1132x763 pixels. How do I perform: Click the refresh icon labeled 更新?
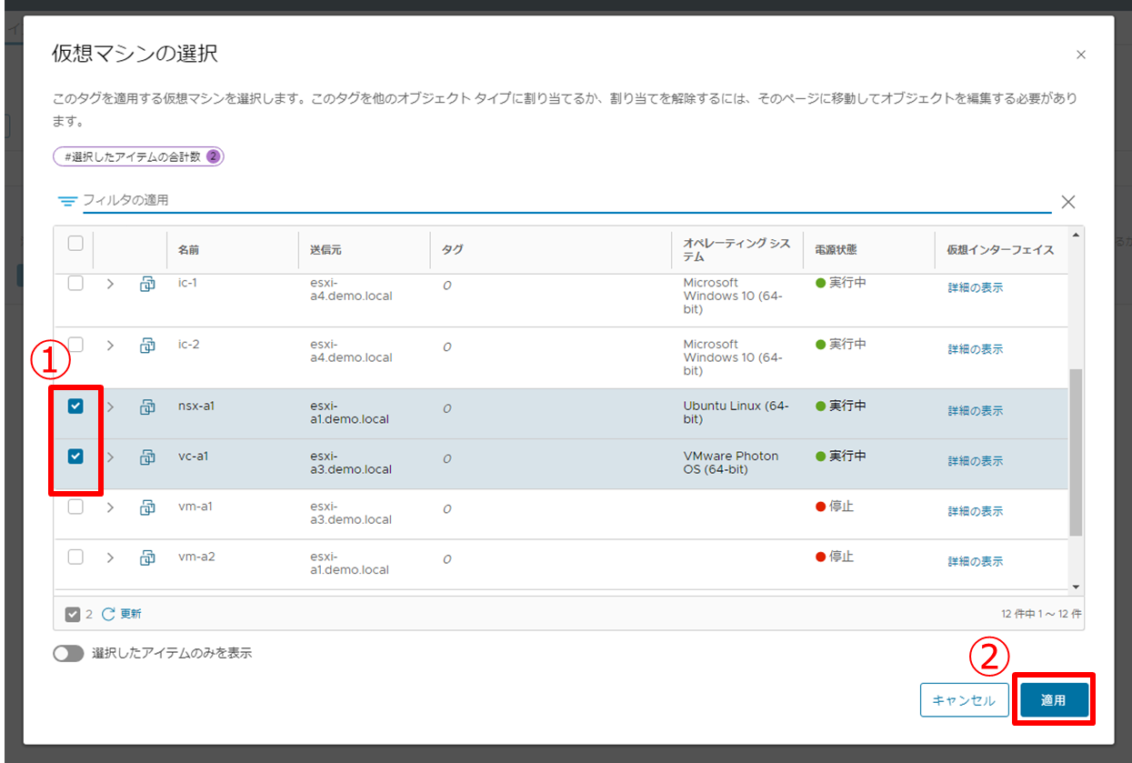pos(109,614)
